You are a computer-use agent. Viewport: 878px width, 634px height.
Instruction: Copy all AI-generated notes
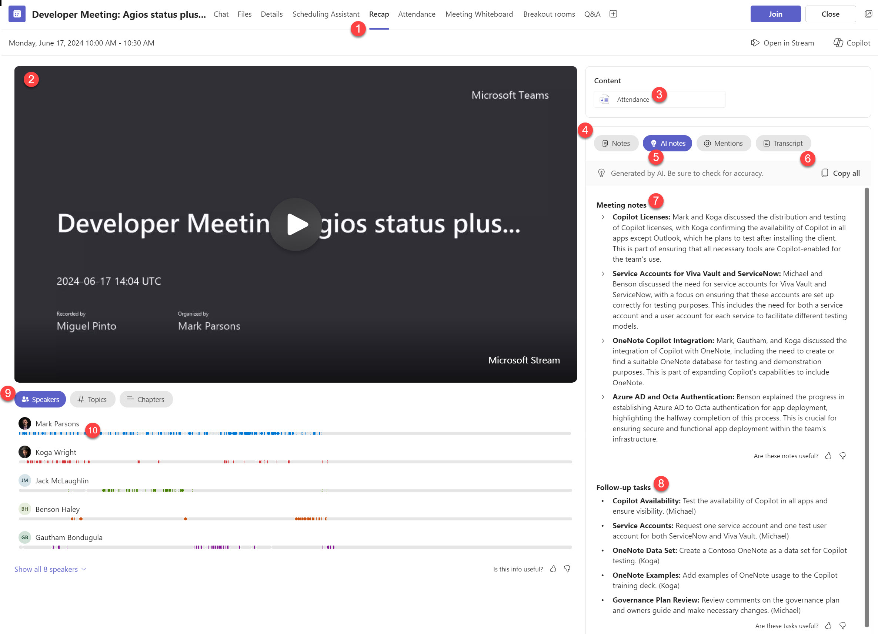tap(840, 173)
